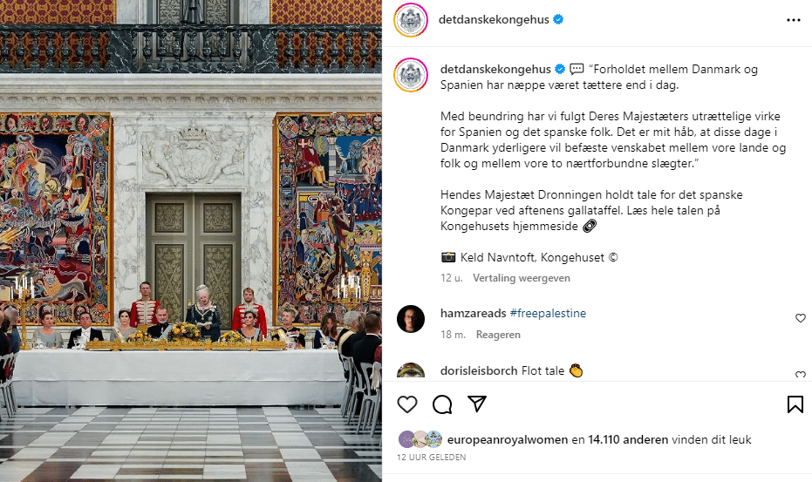Like the comment by hamzareads
This screenshot has height=482, width=812.
click(x=800, y=318)
